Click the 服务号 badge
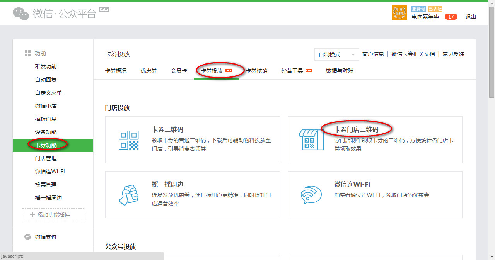 pos(419,9)
